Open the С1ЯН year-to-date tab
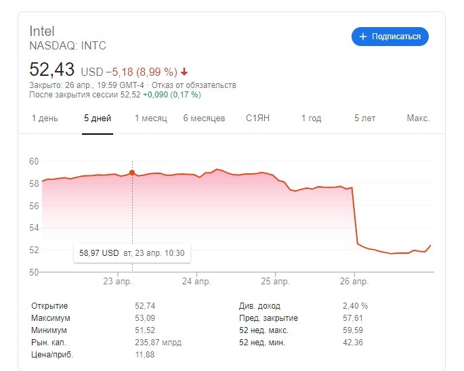The height and width of the screenshot is (371, 464). click(x=257, y=118)
